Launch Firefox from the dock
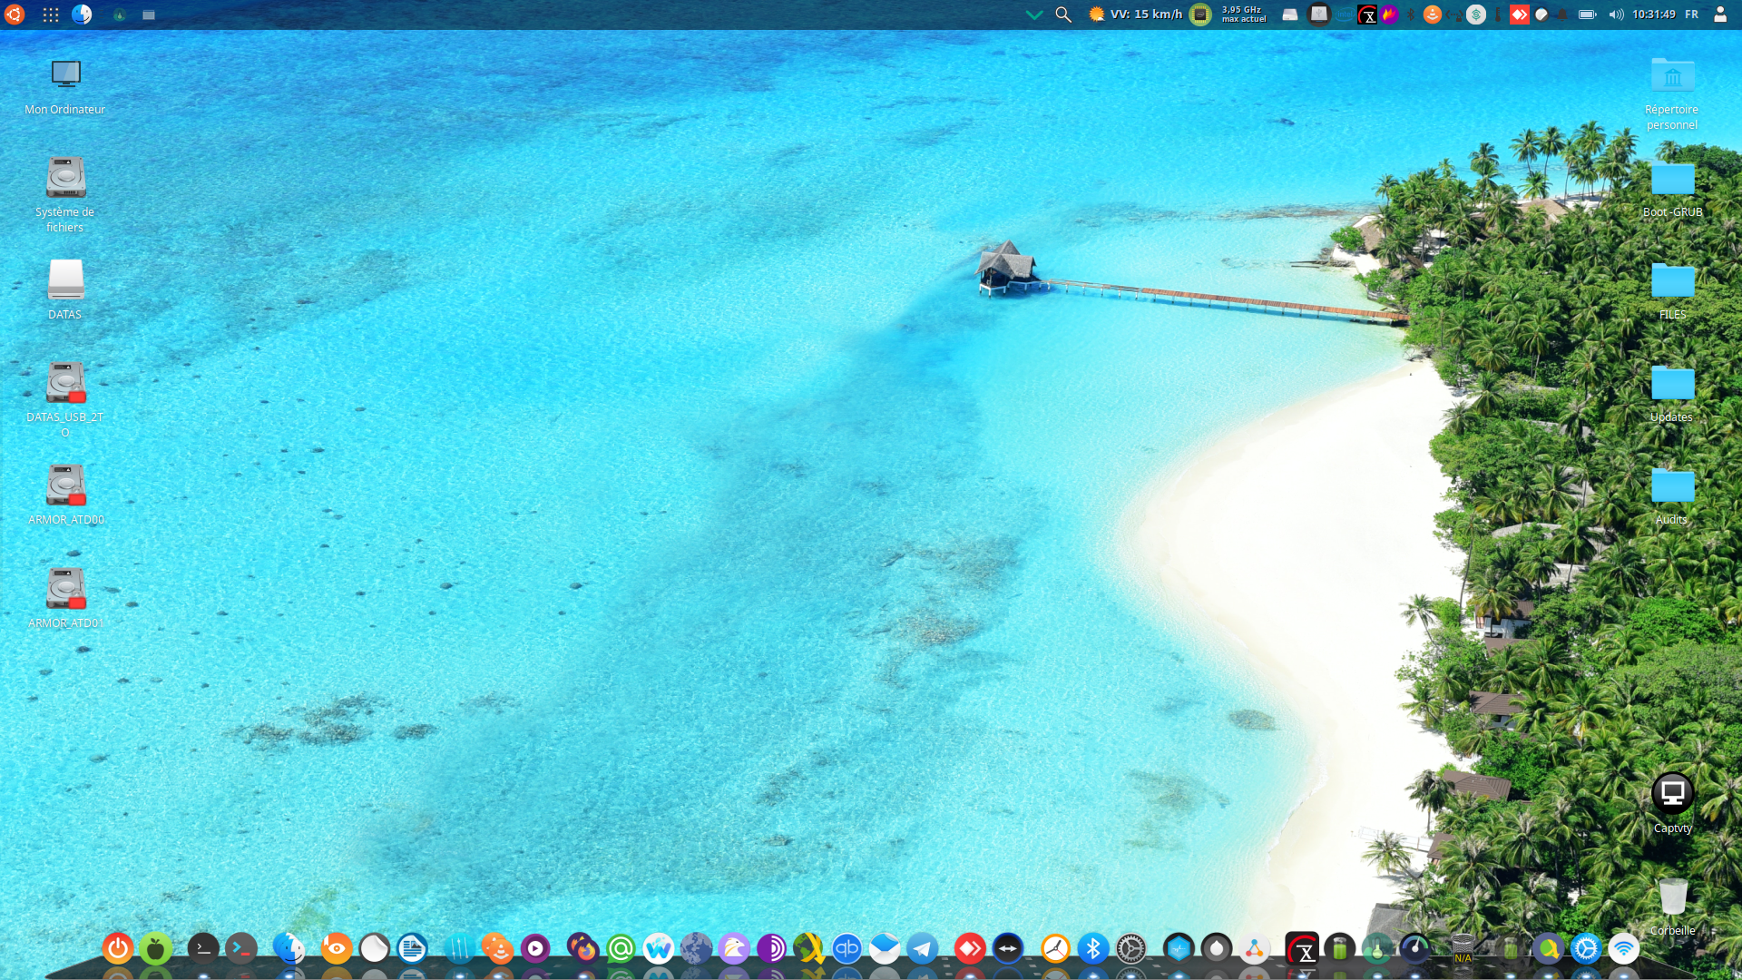 pos(582,949)
